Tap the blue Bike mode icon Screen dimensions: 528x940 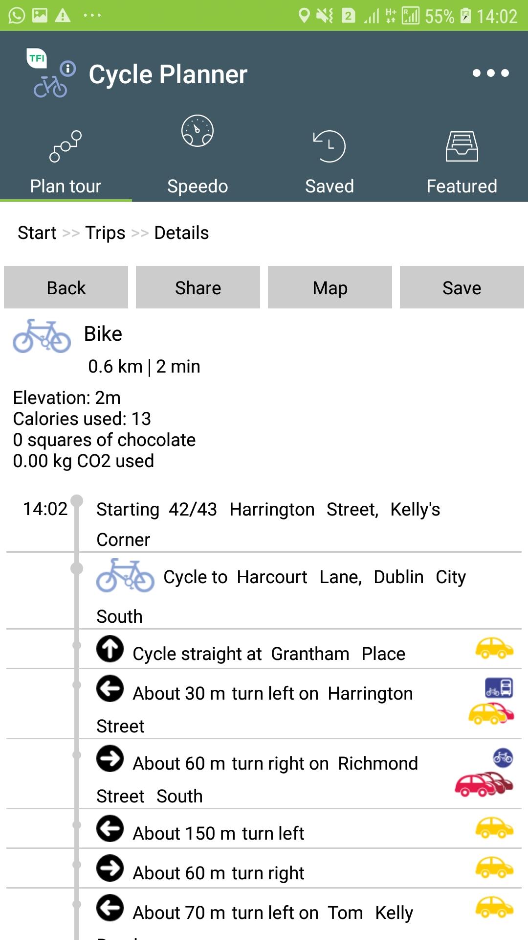(42, 336)
